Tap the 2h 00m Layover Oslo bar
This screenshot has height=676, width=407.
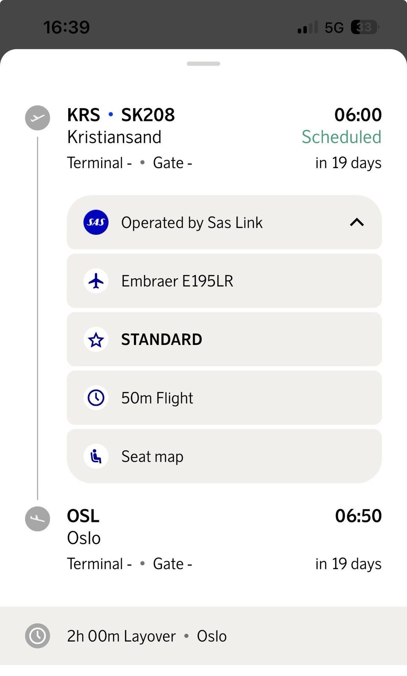pos(203,636)
